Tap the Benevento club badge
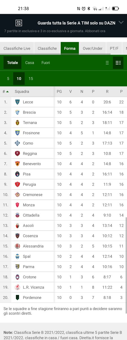Screen dimensions: 127x340 point(17,164)
